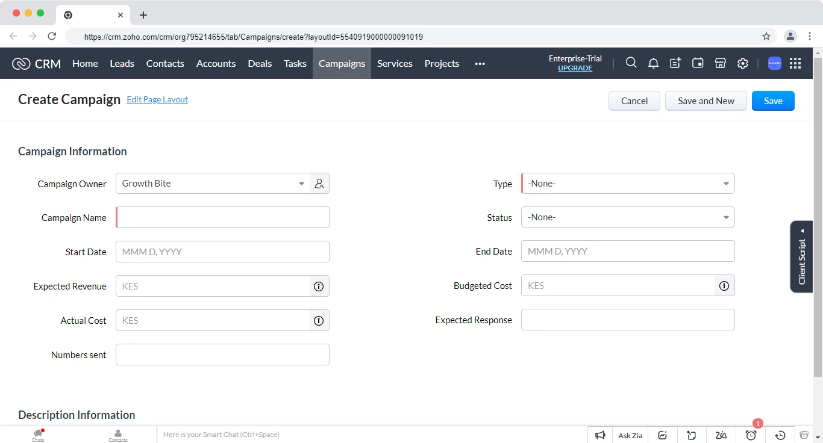This screenshot has width=823, height=443.
Task: Go to the Home tab
Action: (x=85, y=63)
